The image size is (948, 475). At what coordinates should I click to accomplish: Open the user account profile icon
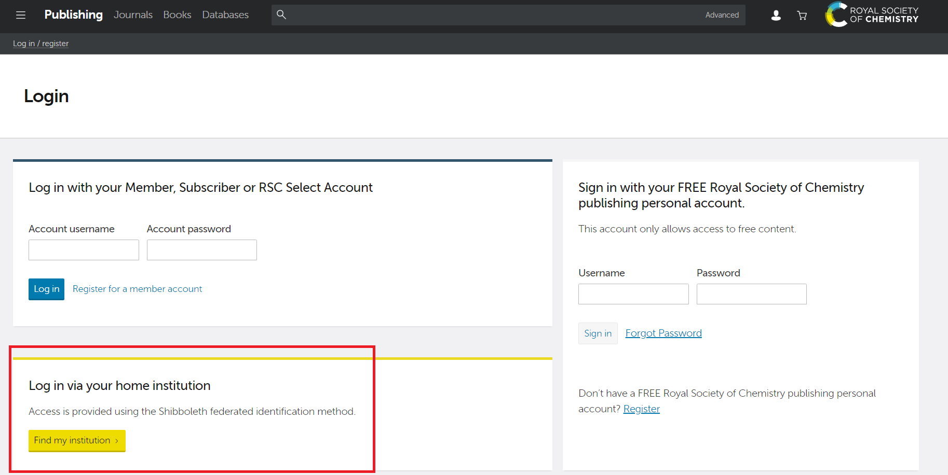(x=776, y=16)
